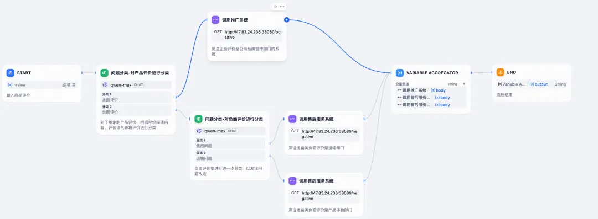Select the 运输问题 class row
Screen dimensions: 598x219
coord(230,156)
